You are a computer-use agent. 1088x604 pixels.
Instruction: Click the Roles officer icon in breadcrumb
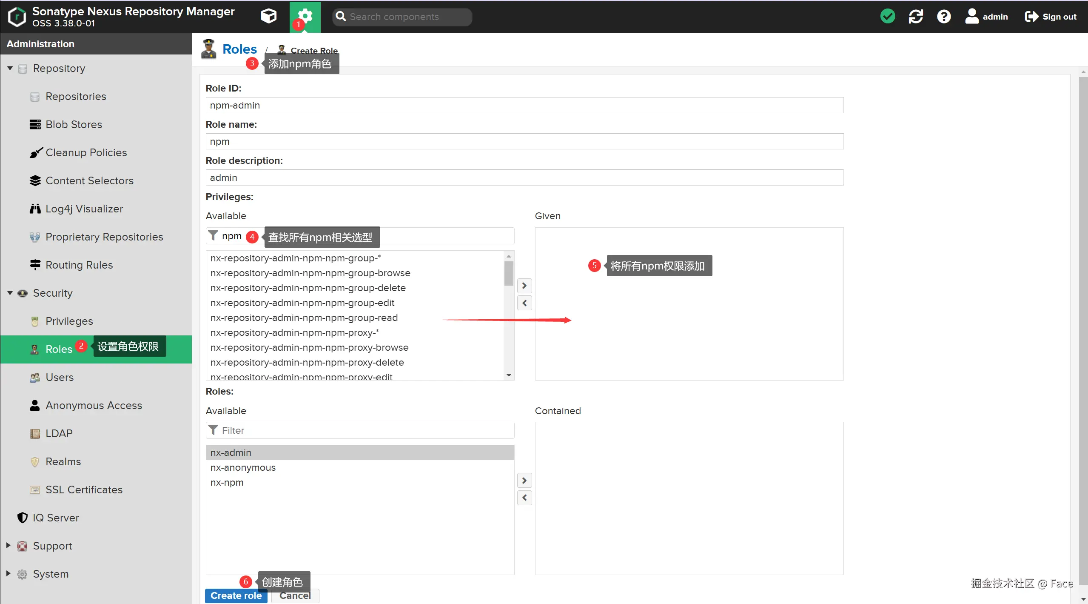click(x=208, y=49)
